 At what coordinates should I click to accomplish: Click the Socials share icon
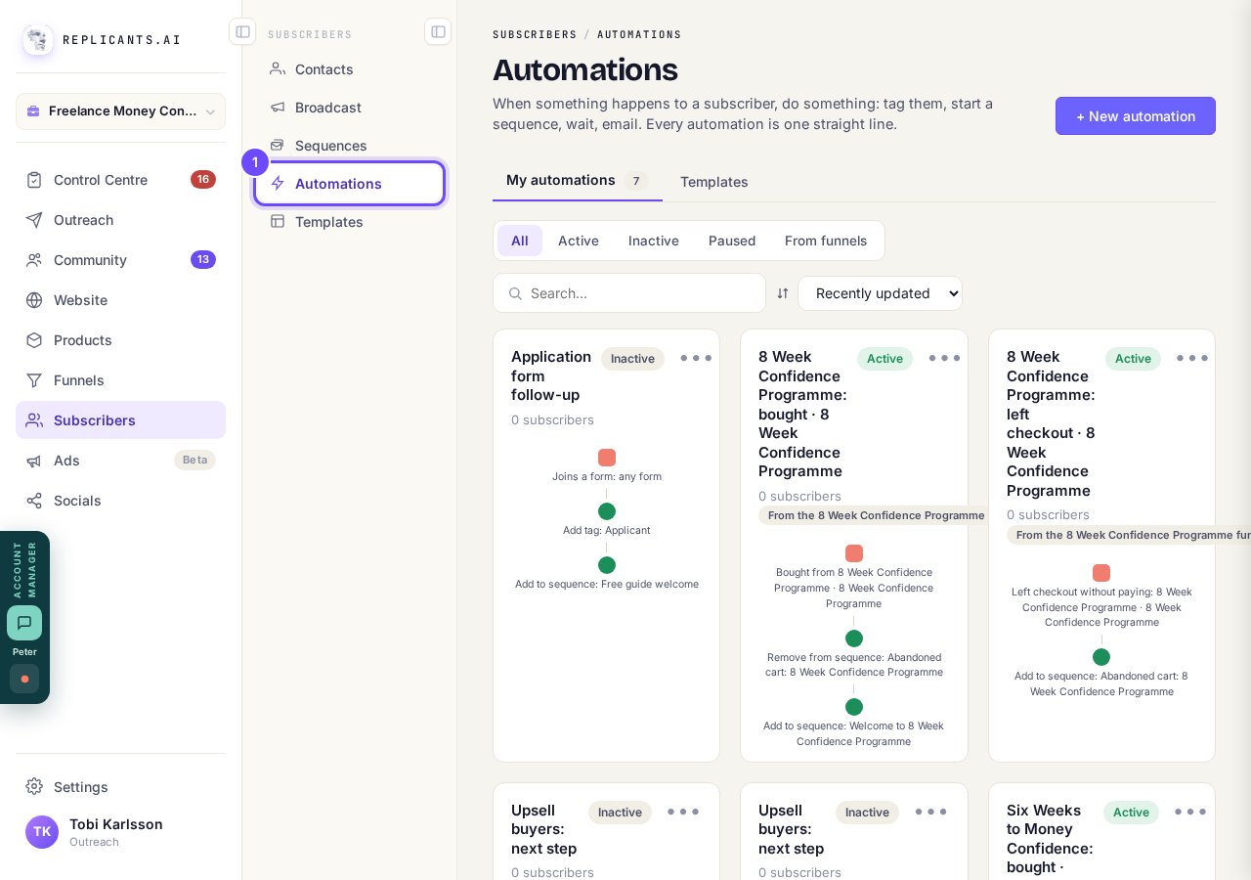[34, 501]
